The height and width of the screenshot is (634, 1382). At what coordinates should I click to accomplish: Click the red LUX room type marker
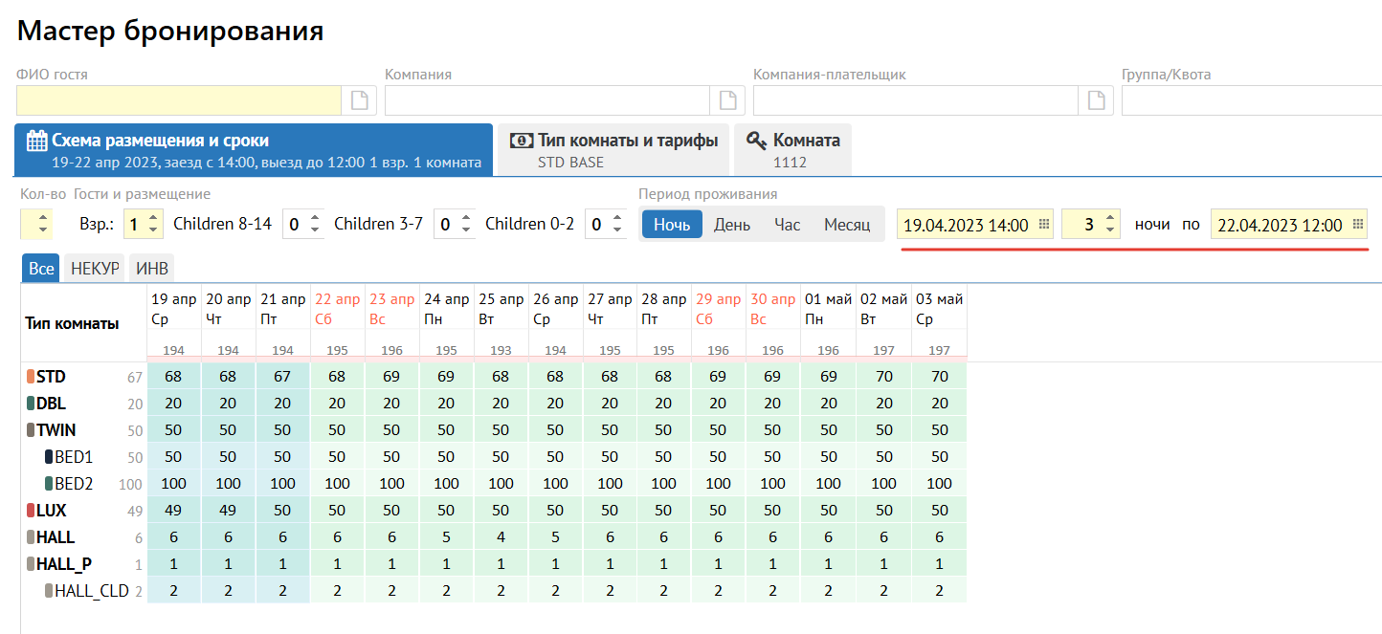(30, 511)
